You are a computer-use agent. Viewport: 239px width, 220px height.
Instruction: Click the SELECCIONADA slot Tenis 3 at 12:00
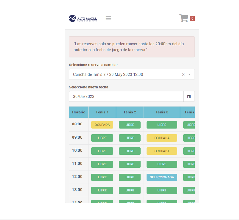(x=162, y=177)
